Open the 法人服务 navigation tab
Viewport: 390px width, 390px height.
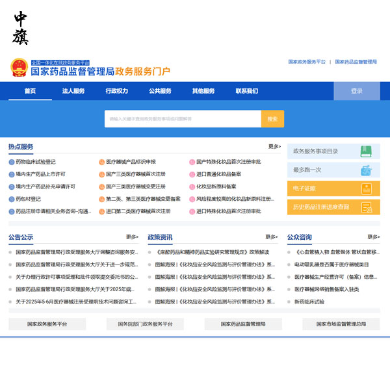pos(73,91)
